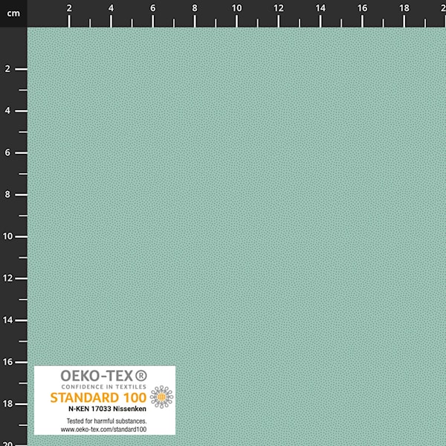Click the OEKO-TEX flower emblem icon
Viewport: 446px width, 446px height.
tap(161, 397)
